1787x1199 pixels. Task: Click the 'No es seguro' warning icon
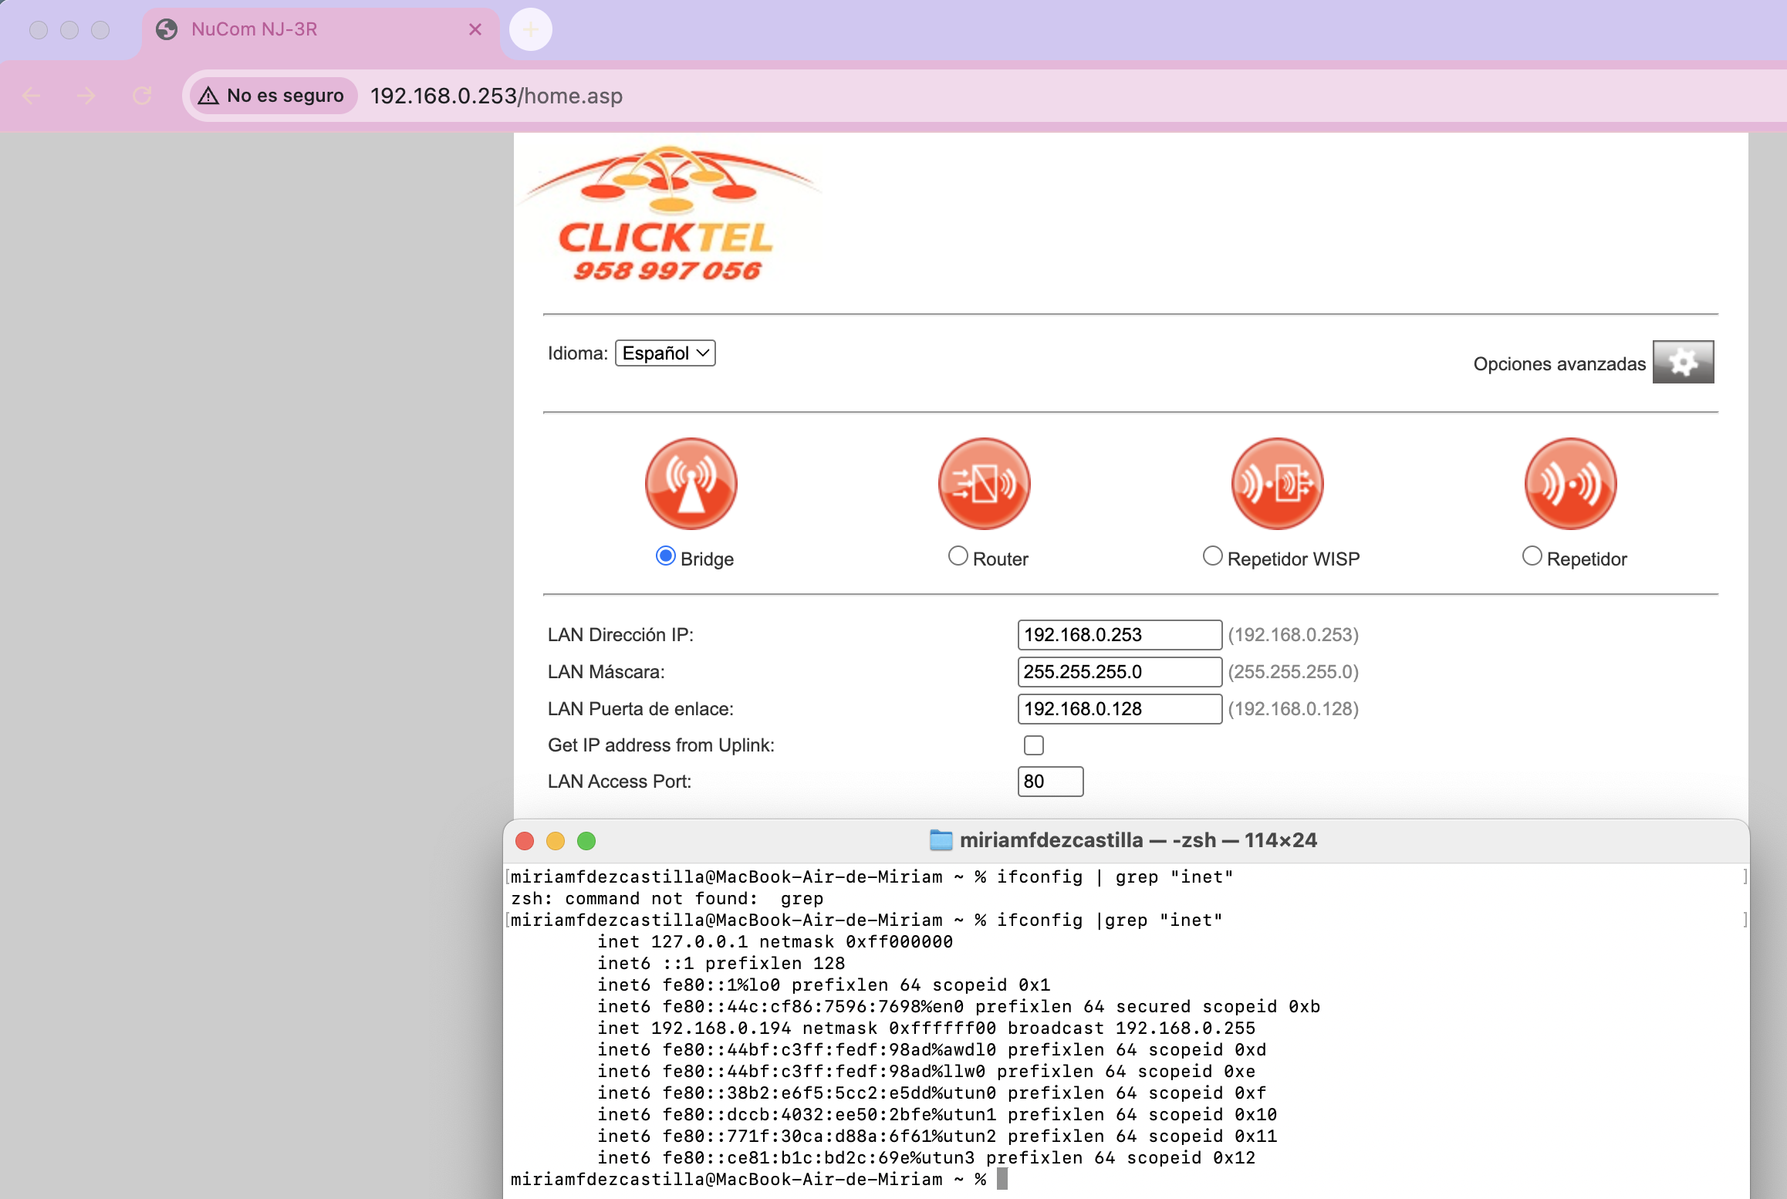[x=208, y=96]
